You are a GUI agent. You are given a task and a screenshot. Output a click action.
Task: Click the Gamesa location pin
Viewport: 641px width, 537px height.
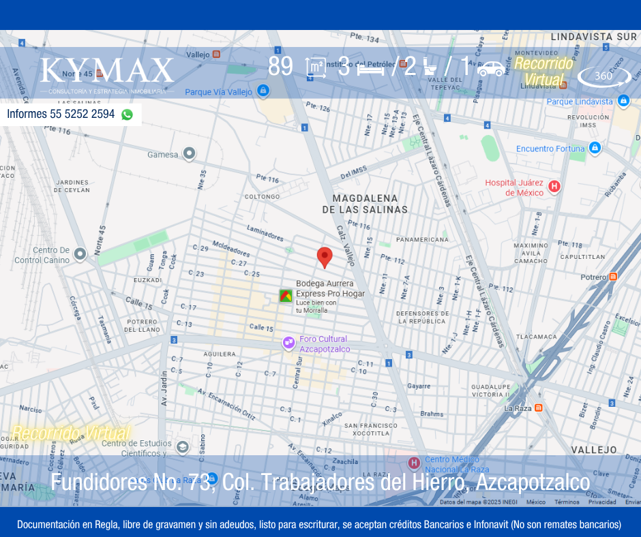[x=190, y=154]
